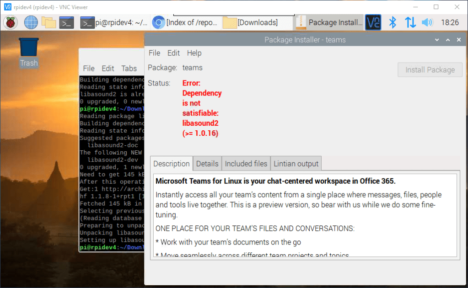
Task: Open the Bluetooth menu in the system tray
Action: point(392,22)
